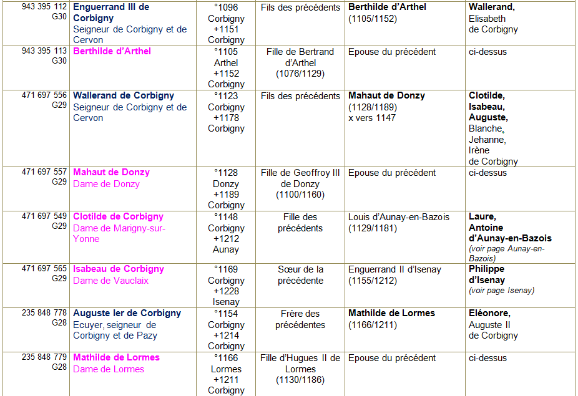The image size is (578, 396).
Task: Select the dates (1100/1160)
Action: coord(300,195)
